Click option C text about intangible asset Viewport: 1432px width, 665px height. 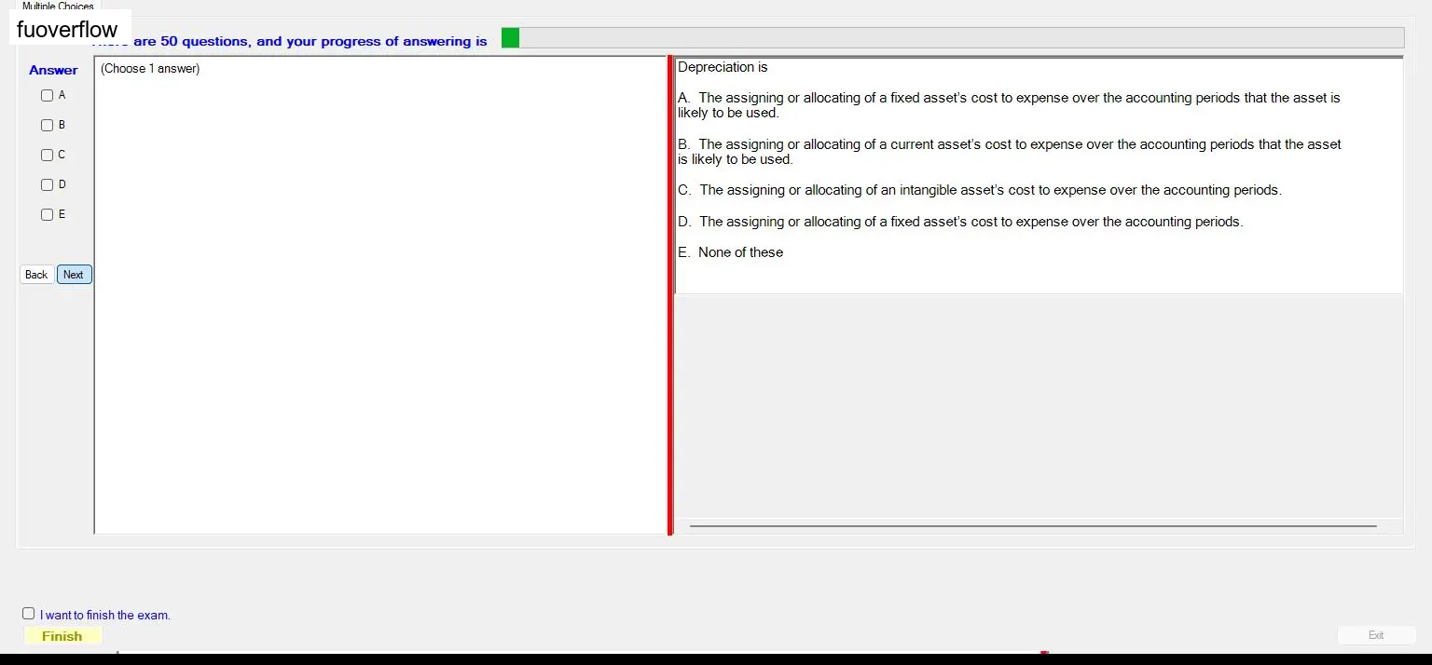click(980, 190)
